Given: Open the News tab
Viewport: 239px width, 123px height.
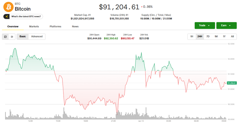Looking at the screenshot, I should [75, 26].
